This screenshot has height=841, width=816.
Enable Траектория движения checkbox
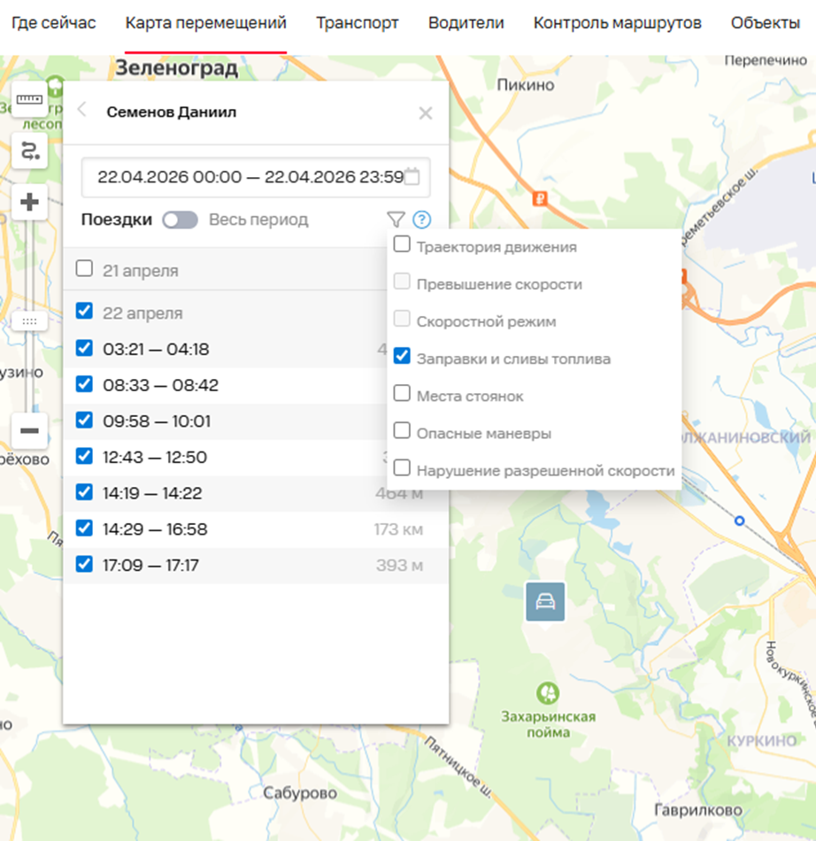click(402, 245)
